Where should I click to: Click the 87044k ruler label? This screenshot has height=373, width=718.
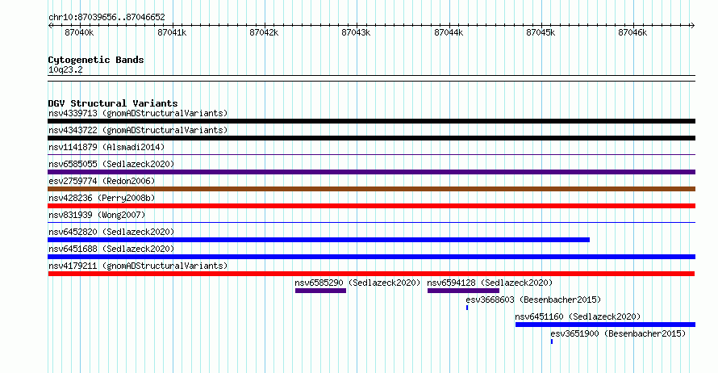click(449, 33)
